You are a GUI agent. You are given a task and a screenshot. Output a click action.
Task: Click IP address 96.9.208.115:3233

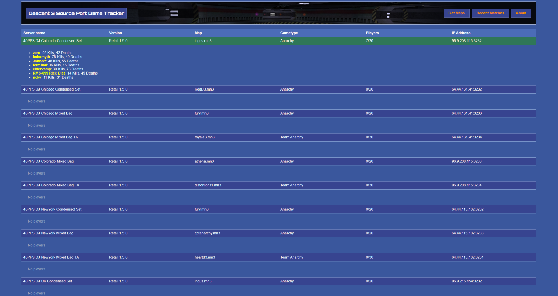point(466,161)
